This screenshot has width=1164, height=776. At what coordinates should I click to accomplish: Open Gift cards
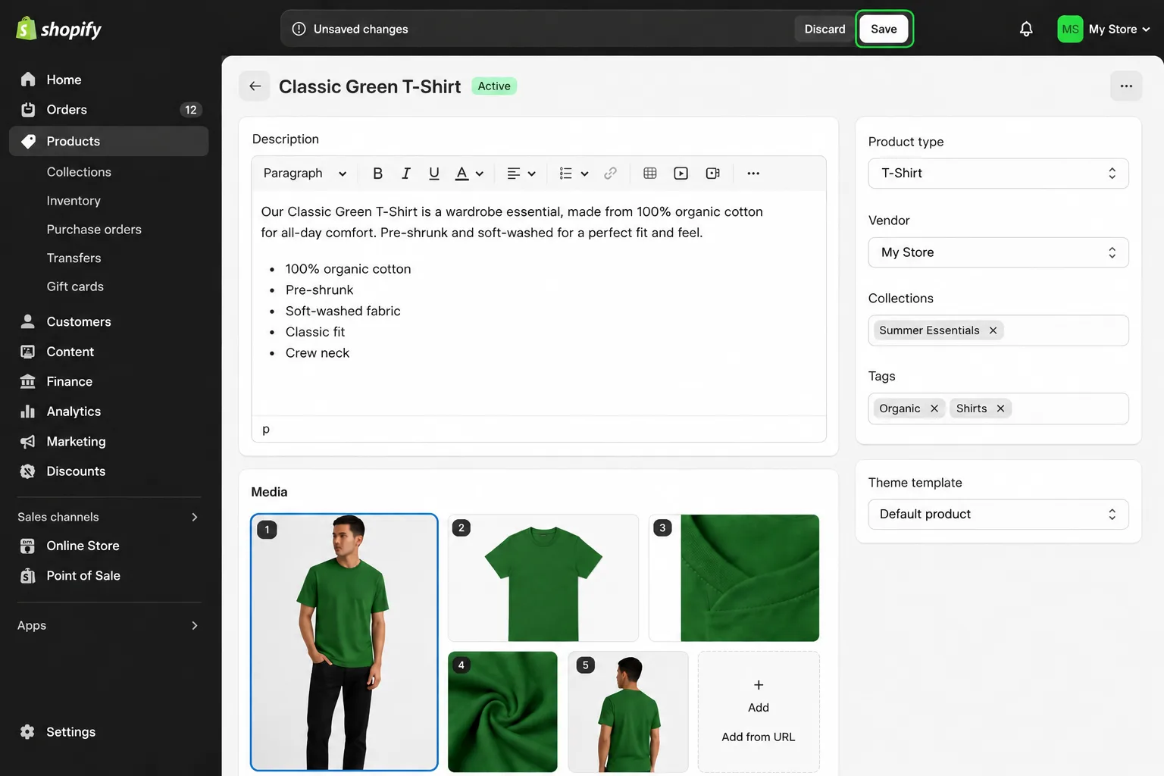coord(75,286)
